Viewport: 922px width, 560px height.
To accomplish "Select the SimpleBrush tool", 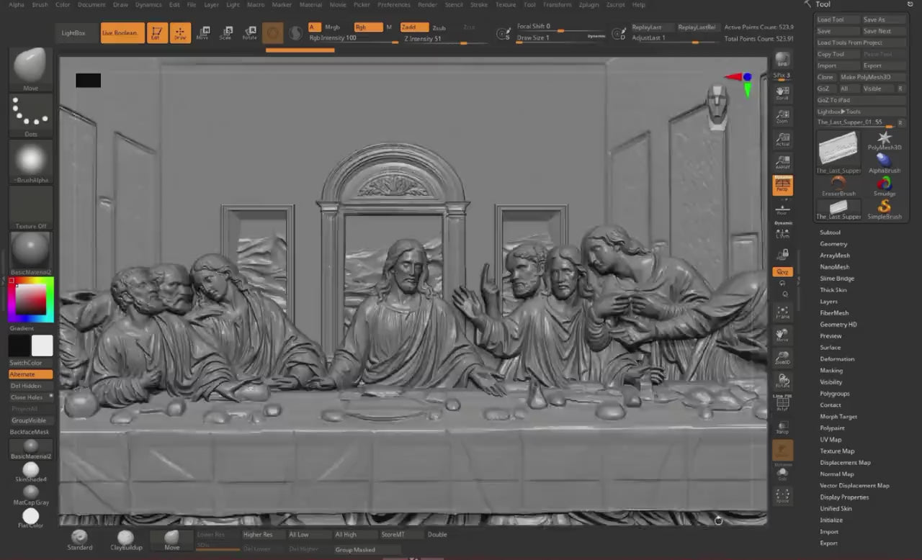I will point(884,209).
